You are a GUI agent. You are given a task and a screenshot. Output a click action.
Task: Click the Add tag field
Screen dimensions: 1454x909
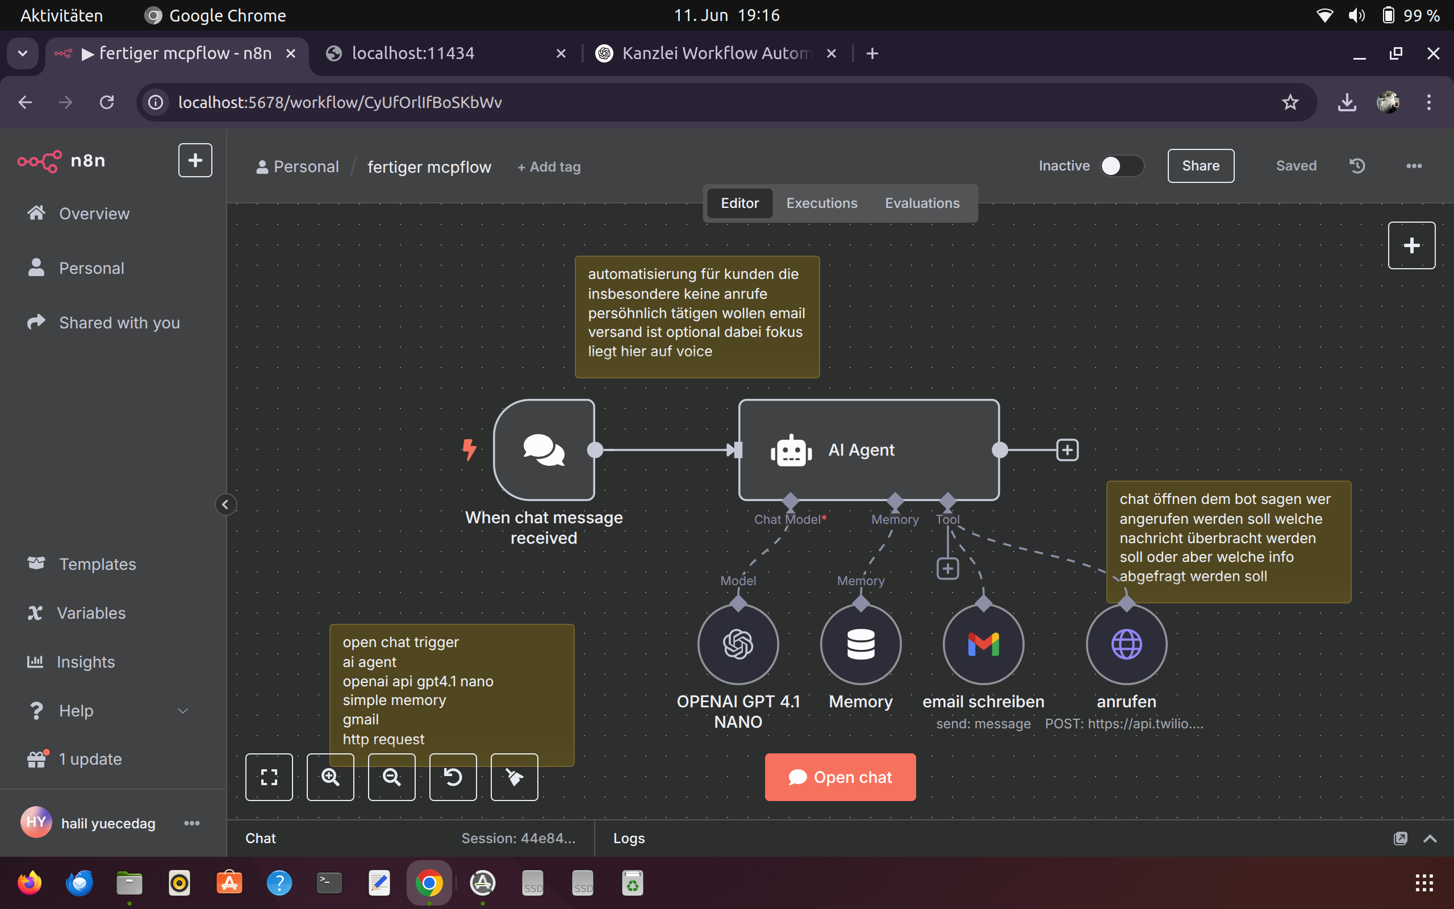pyautogui.click(x=549, y=167)
